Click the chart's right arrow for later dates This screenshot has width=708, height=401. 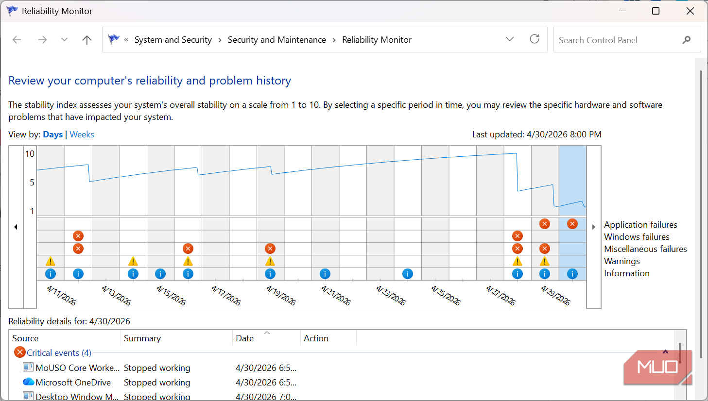[594, 227]
